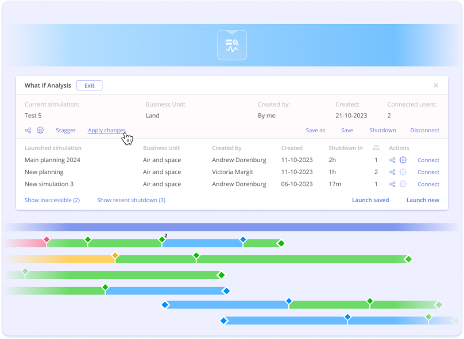Click orange diamond marker on second timeline bar

coord(115,255)
